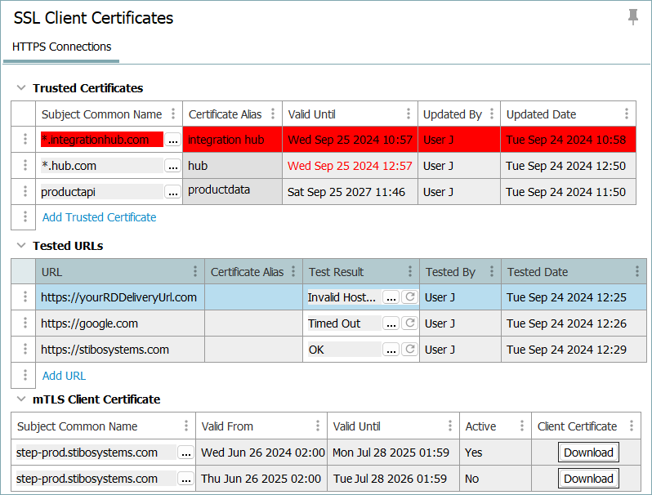Open row menu for the https://yourRDDeliveryUrl.com row
Image resolution: width=652 pixels, height=495 pixels.
click(25, 297)
